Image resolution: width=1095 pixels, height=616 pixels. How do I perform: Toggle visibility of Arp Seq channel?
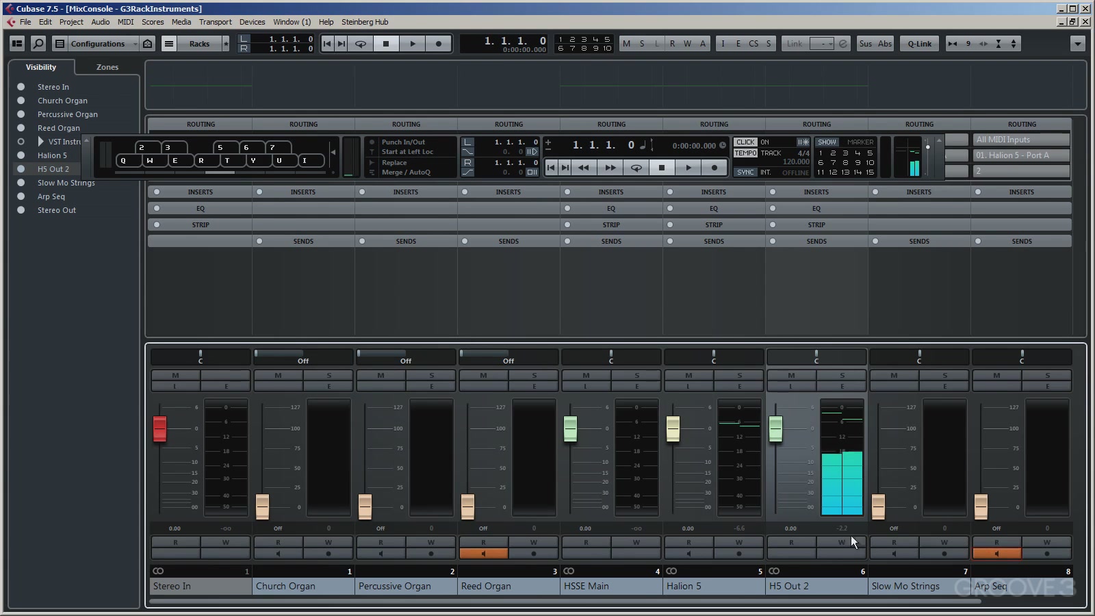21,196
